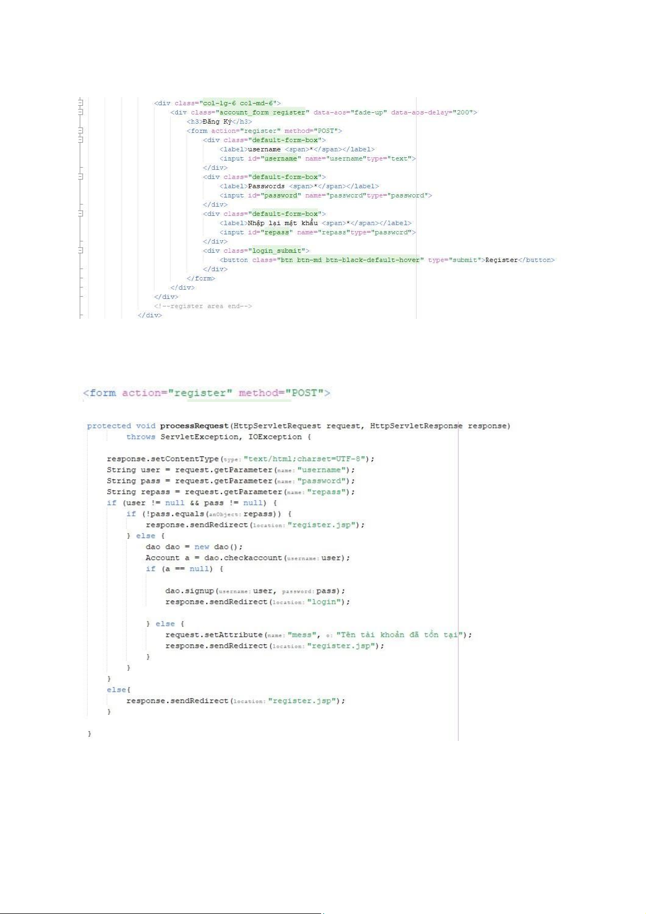Click the large form action register snippet

coord(206,393)
